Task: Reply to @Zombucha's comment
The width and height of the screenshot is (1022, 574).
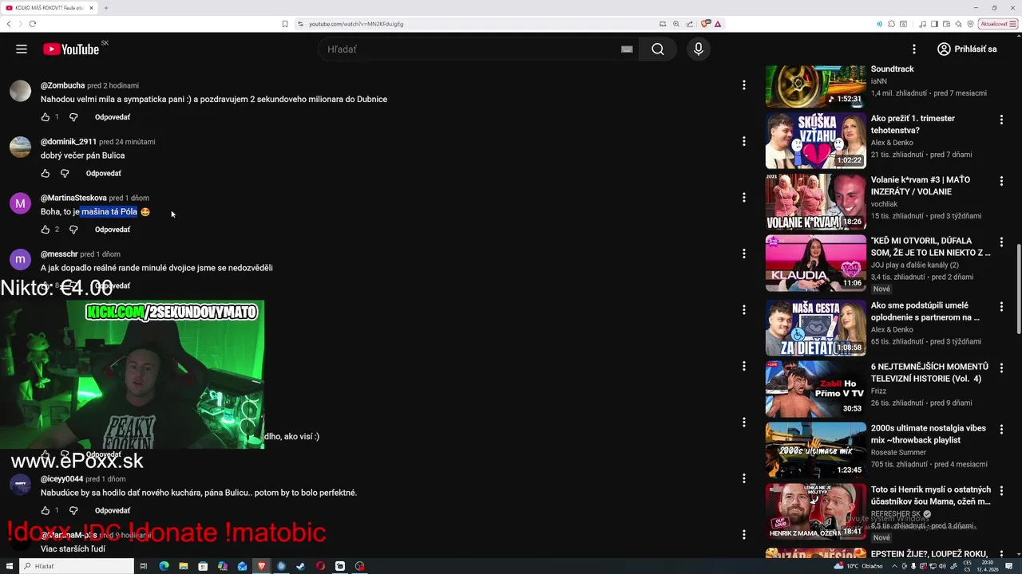Action: pyautogui.click(x=113, y=117)
